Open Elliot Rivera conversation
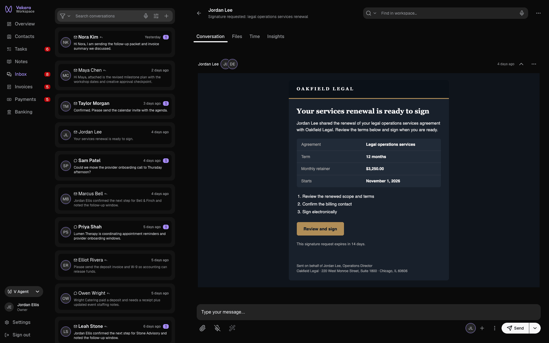Image resolution: width=549 pixels, height=343 pixels. [x=115, y=265]
